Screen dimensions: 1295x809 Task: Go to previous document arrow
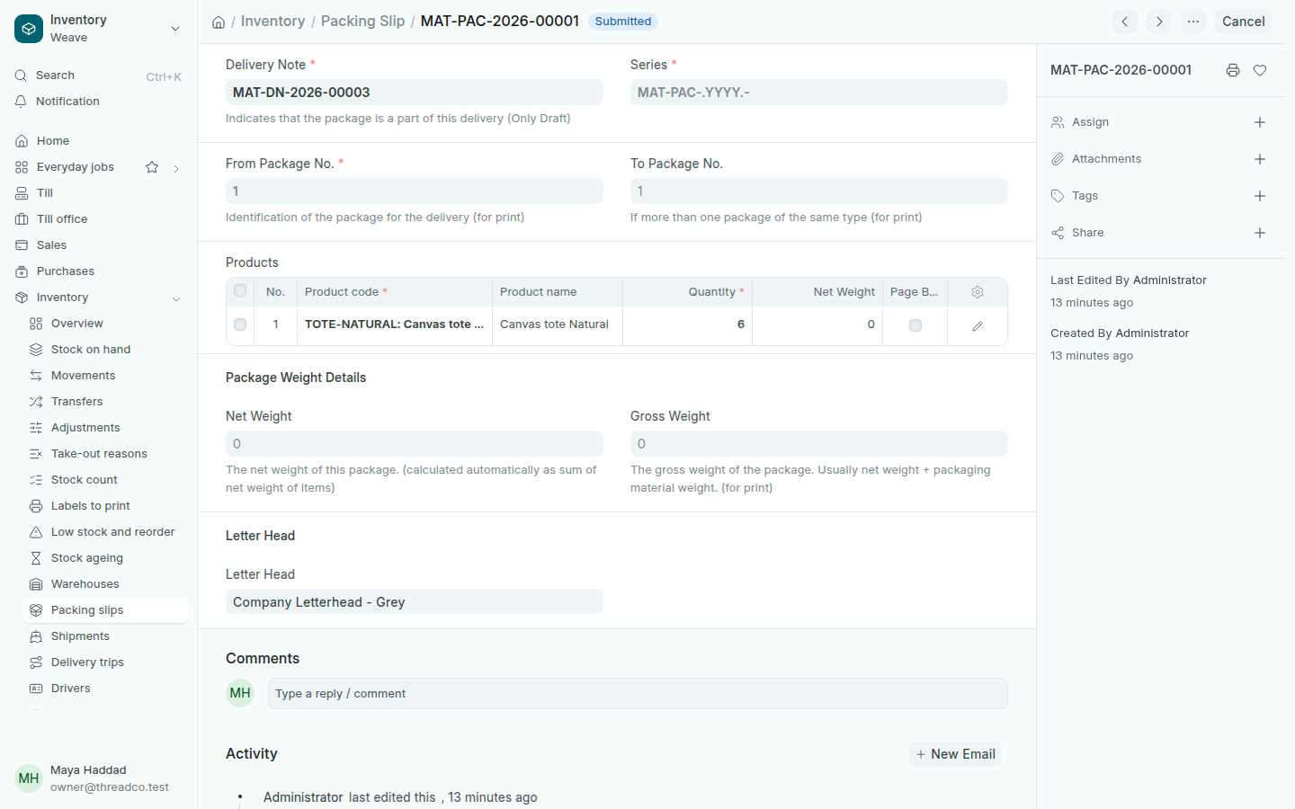pyautogui.click(x=1125, y=22)
